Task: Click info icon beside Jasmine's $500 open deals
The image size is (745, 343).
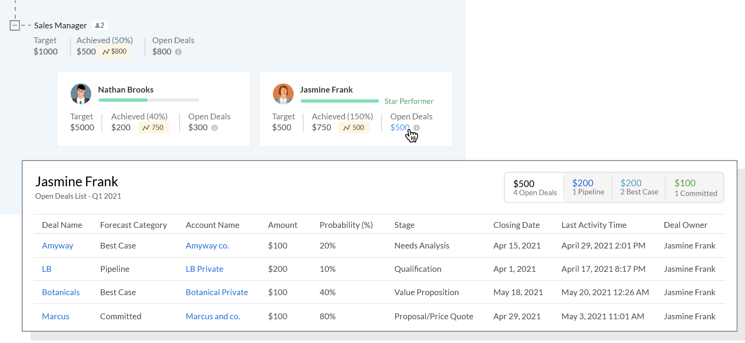Action: [x=417, y=128]
